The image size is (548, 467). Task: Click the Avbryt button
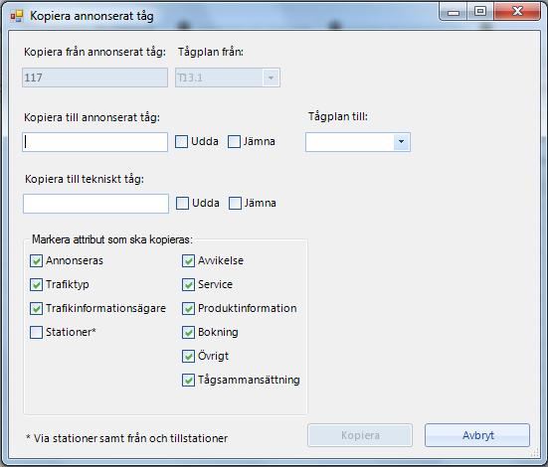pos(477,435)
